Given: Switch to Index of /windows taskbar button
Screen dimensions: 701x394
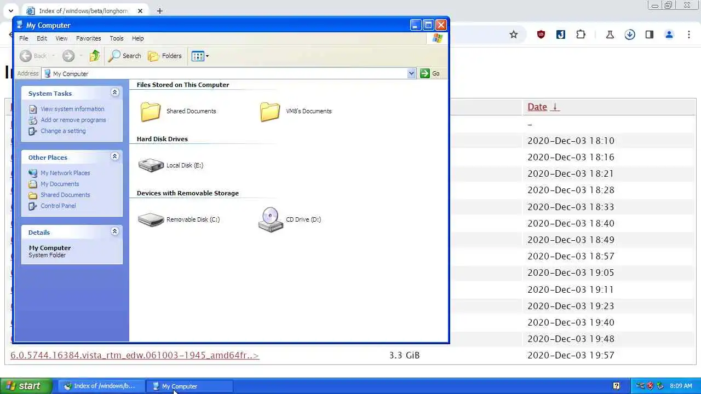Looking at the screenshot, I should 101,386.
